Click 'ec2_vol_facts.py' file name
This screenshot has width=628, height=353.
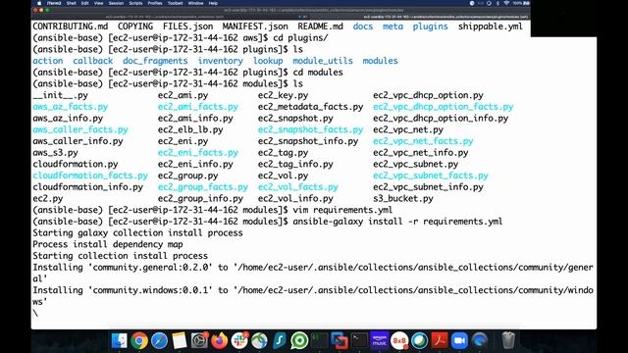click(x=298, y=187)
